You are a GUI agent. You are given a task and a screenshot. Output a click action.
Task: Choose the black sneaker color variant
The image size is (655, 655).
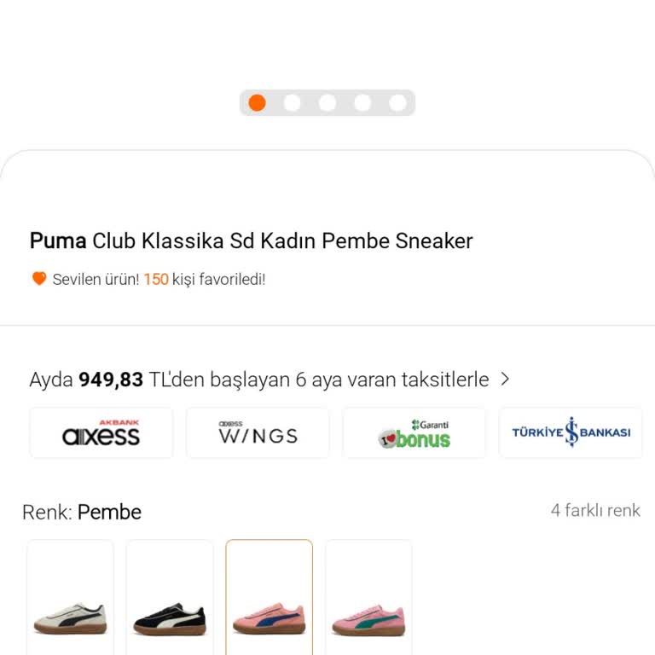tap(170, 597)
